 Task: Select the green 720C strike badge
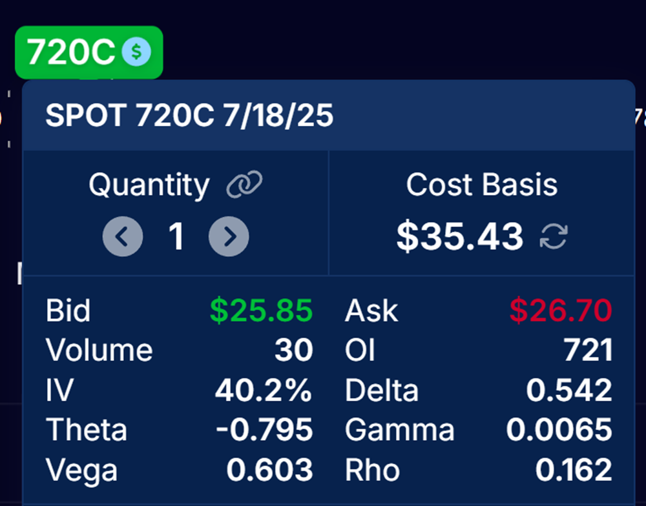(89, 52)
